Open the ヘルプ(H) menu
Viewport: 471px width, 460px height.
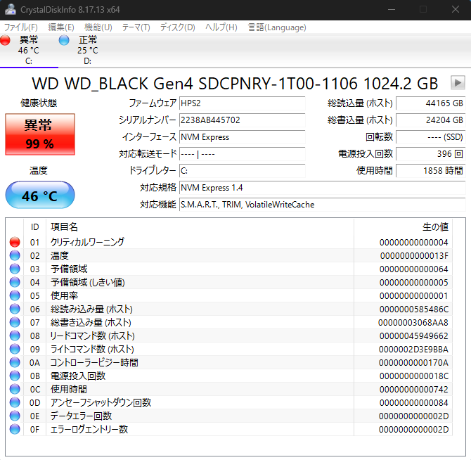click(x=221, y=27)
